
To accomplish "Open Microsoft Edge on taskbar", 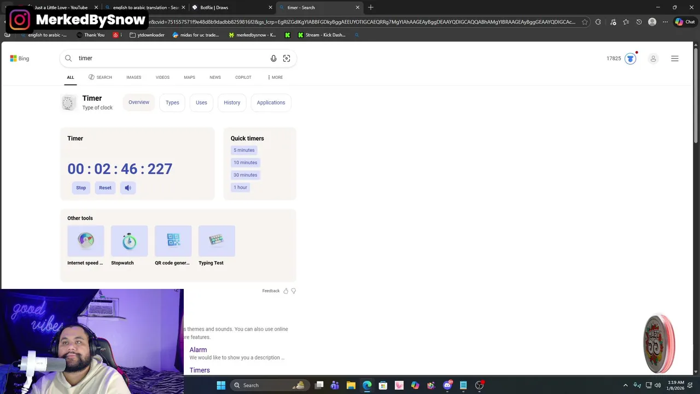I will coord(367,385).
